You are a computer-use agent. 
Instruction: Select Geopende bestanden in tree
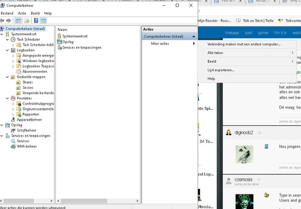(x=38, y=93)
